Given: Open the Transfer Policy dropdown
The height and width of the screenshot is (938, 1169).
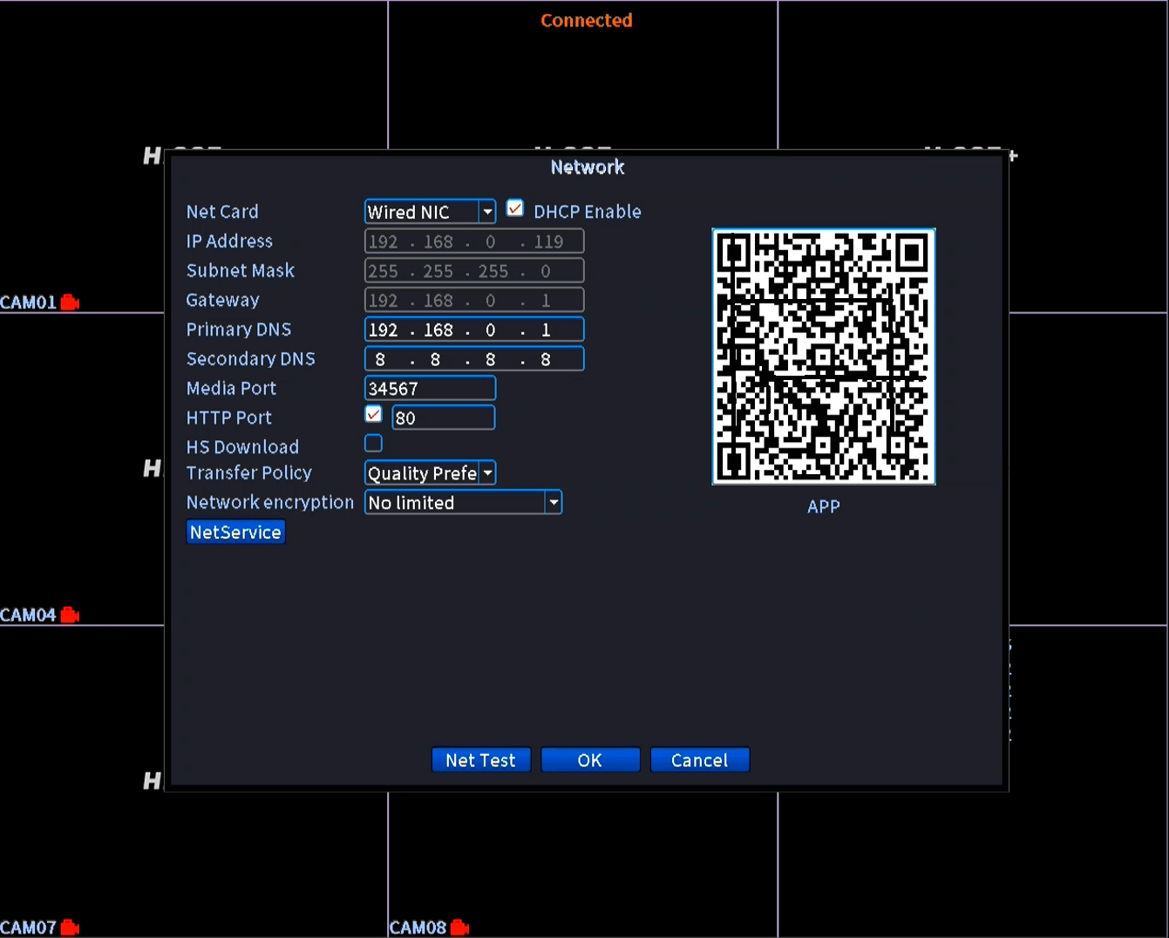Looking at the screenshot, I should 430,473.
